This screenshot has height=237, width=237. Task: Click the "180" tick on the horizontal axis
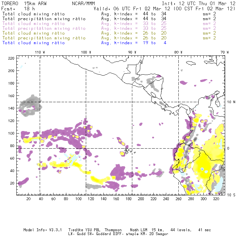click(x=128, y=199)
